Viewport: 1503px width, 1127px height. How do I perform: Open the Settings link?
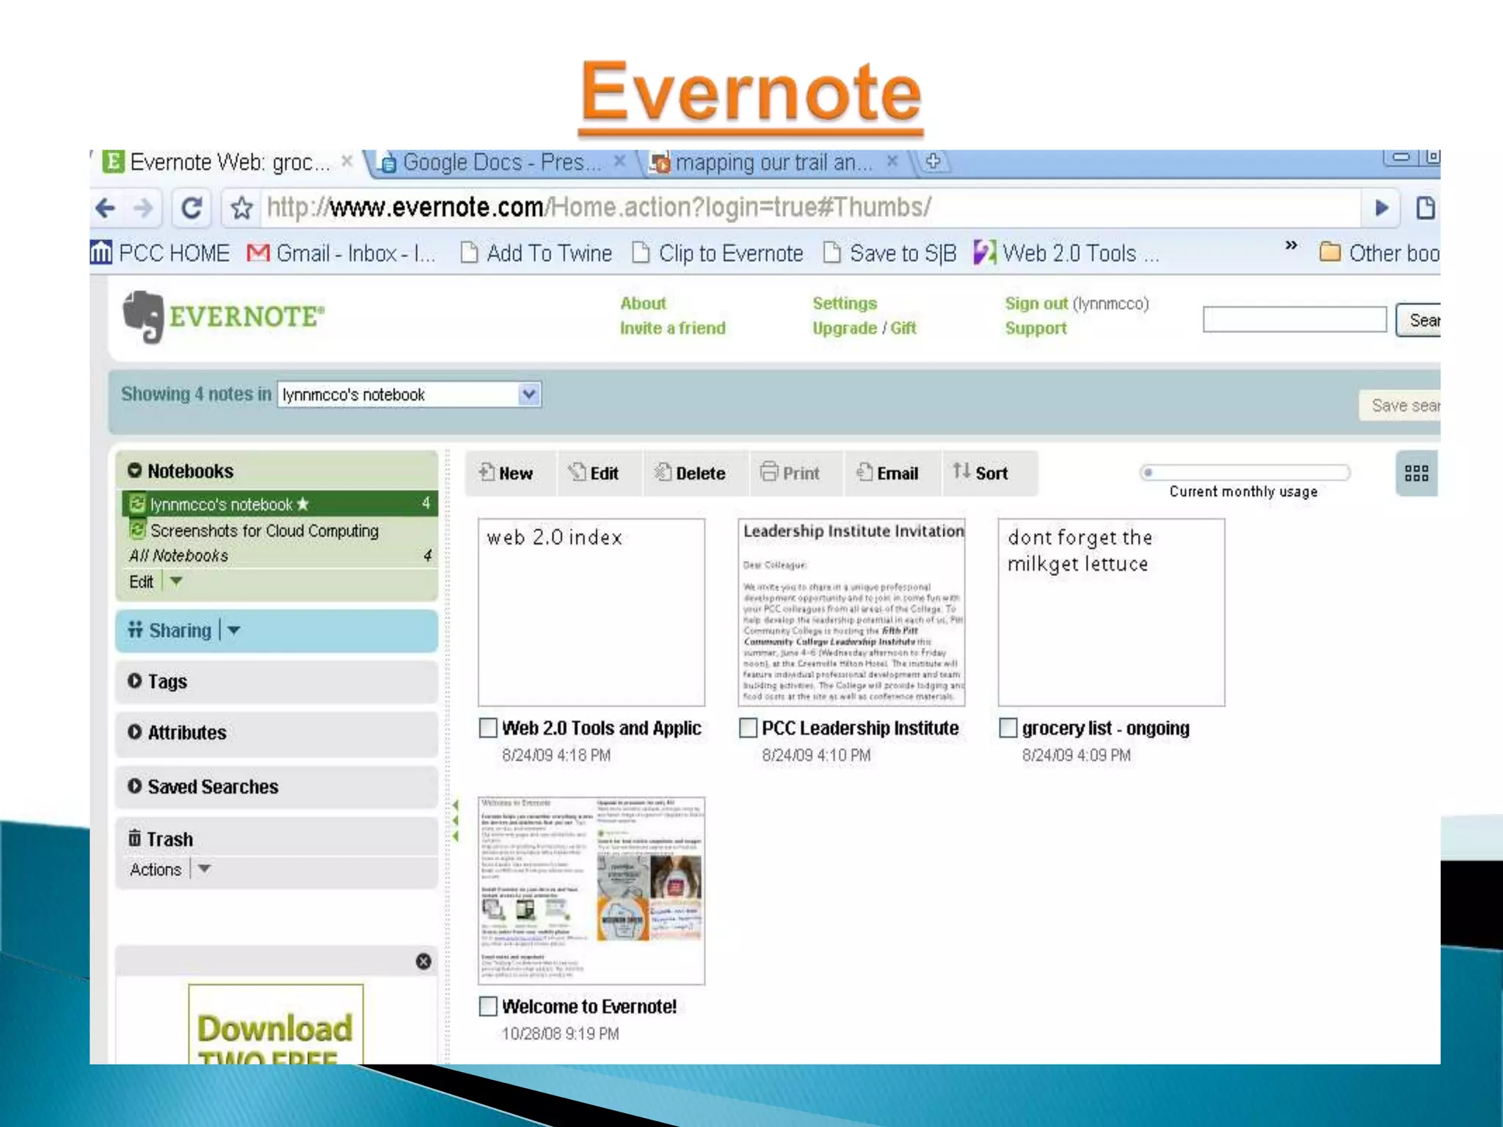pos(845,303)
